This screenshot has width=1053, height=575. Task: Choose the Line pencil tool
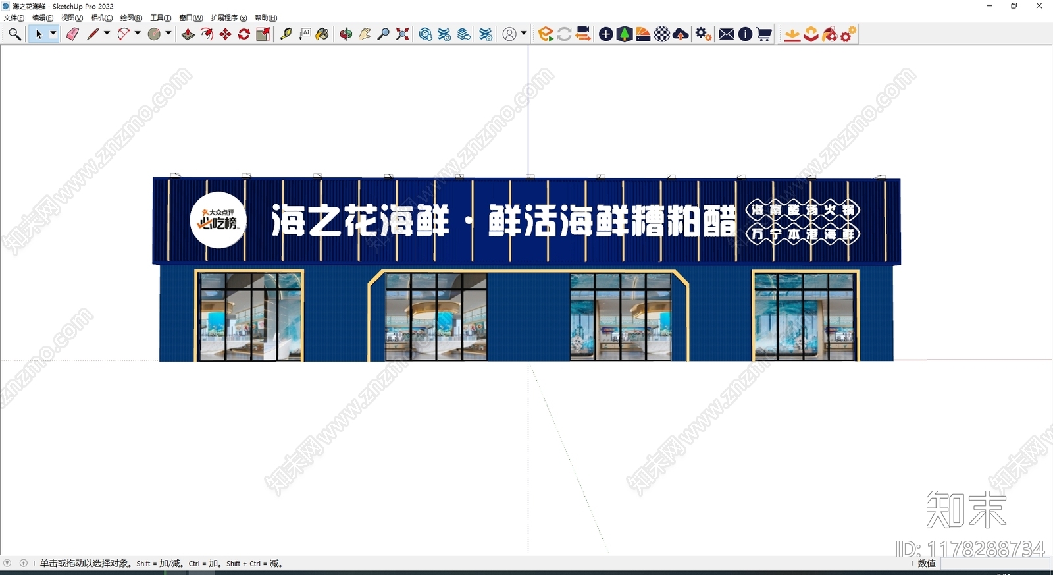pyautogui.click(x=93, y=34)
